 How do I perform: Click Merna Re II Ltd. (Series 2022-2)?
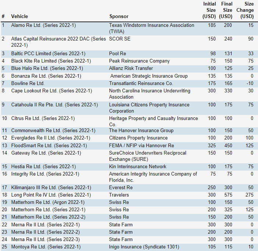coord(46,232)
